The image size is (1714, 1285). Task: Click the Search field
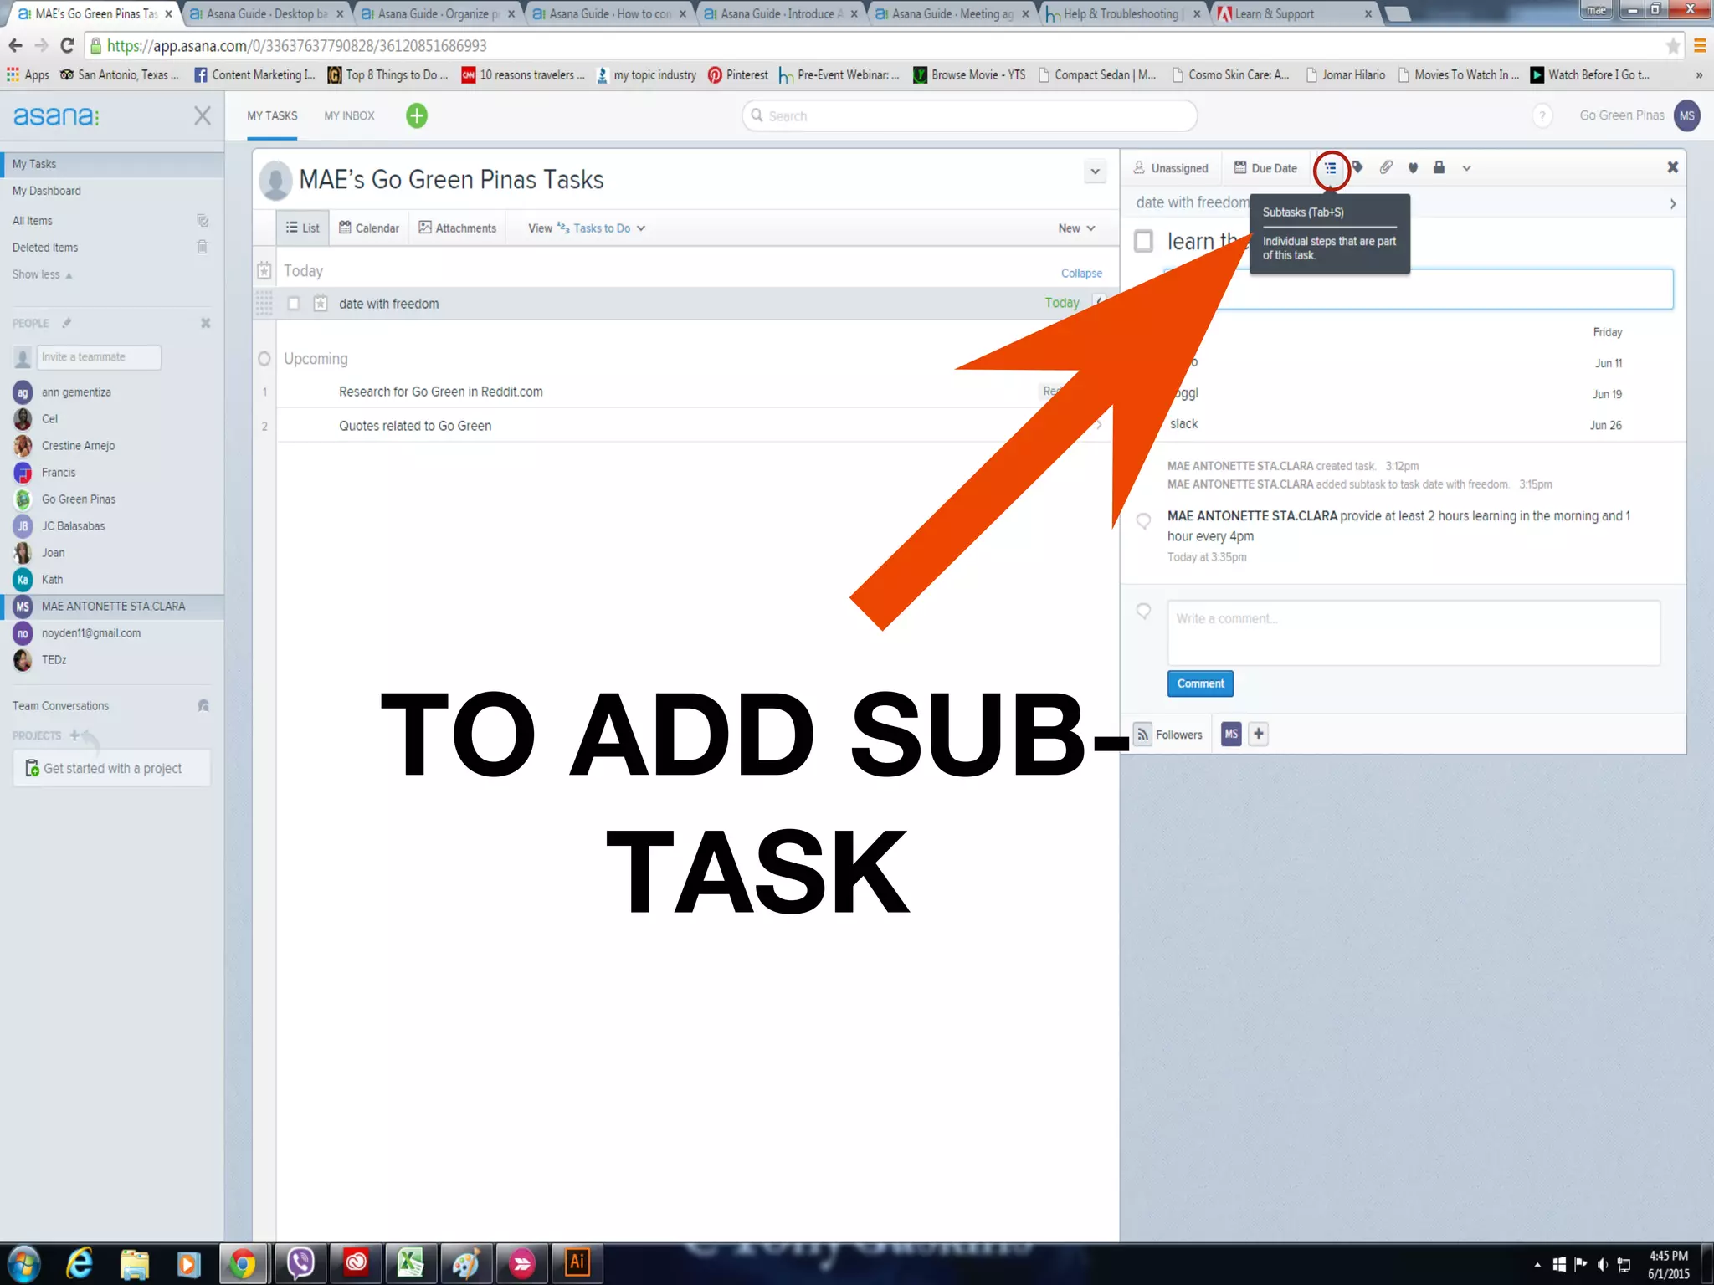tap(969, 115)
